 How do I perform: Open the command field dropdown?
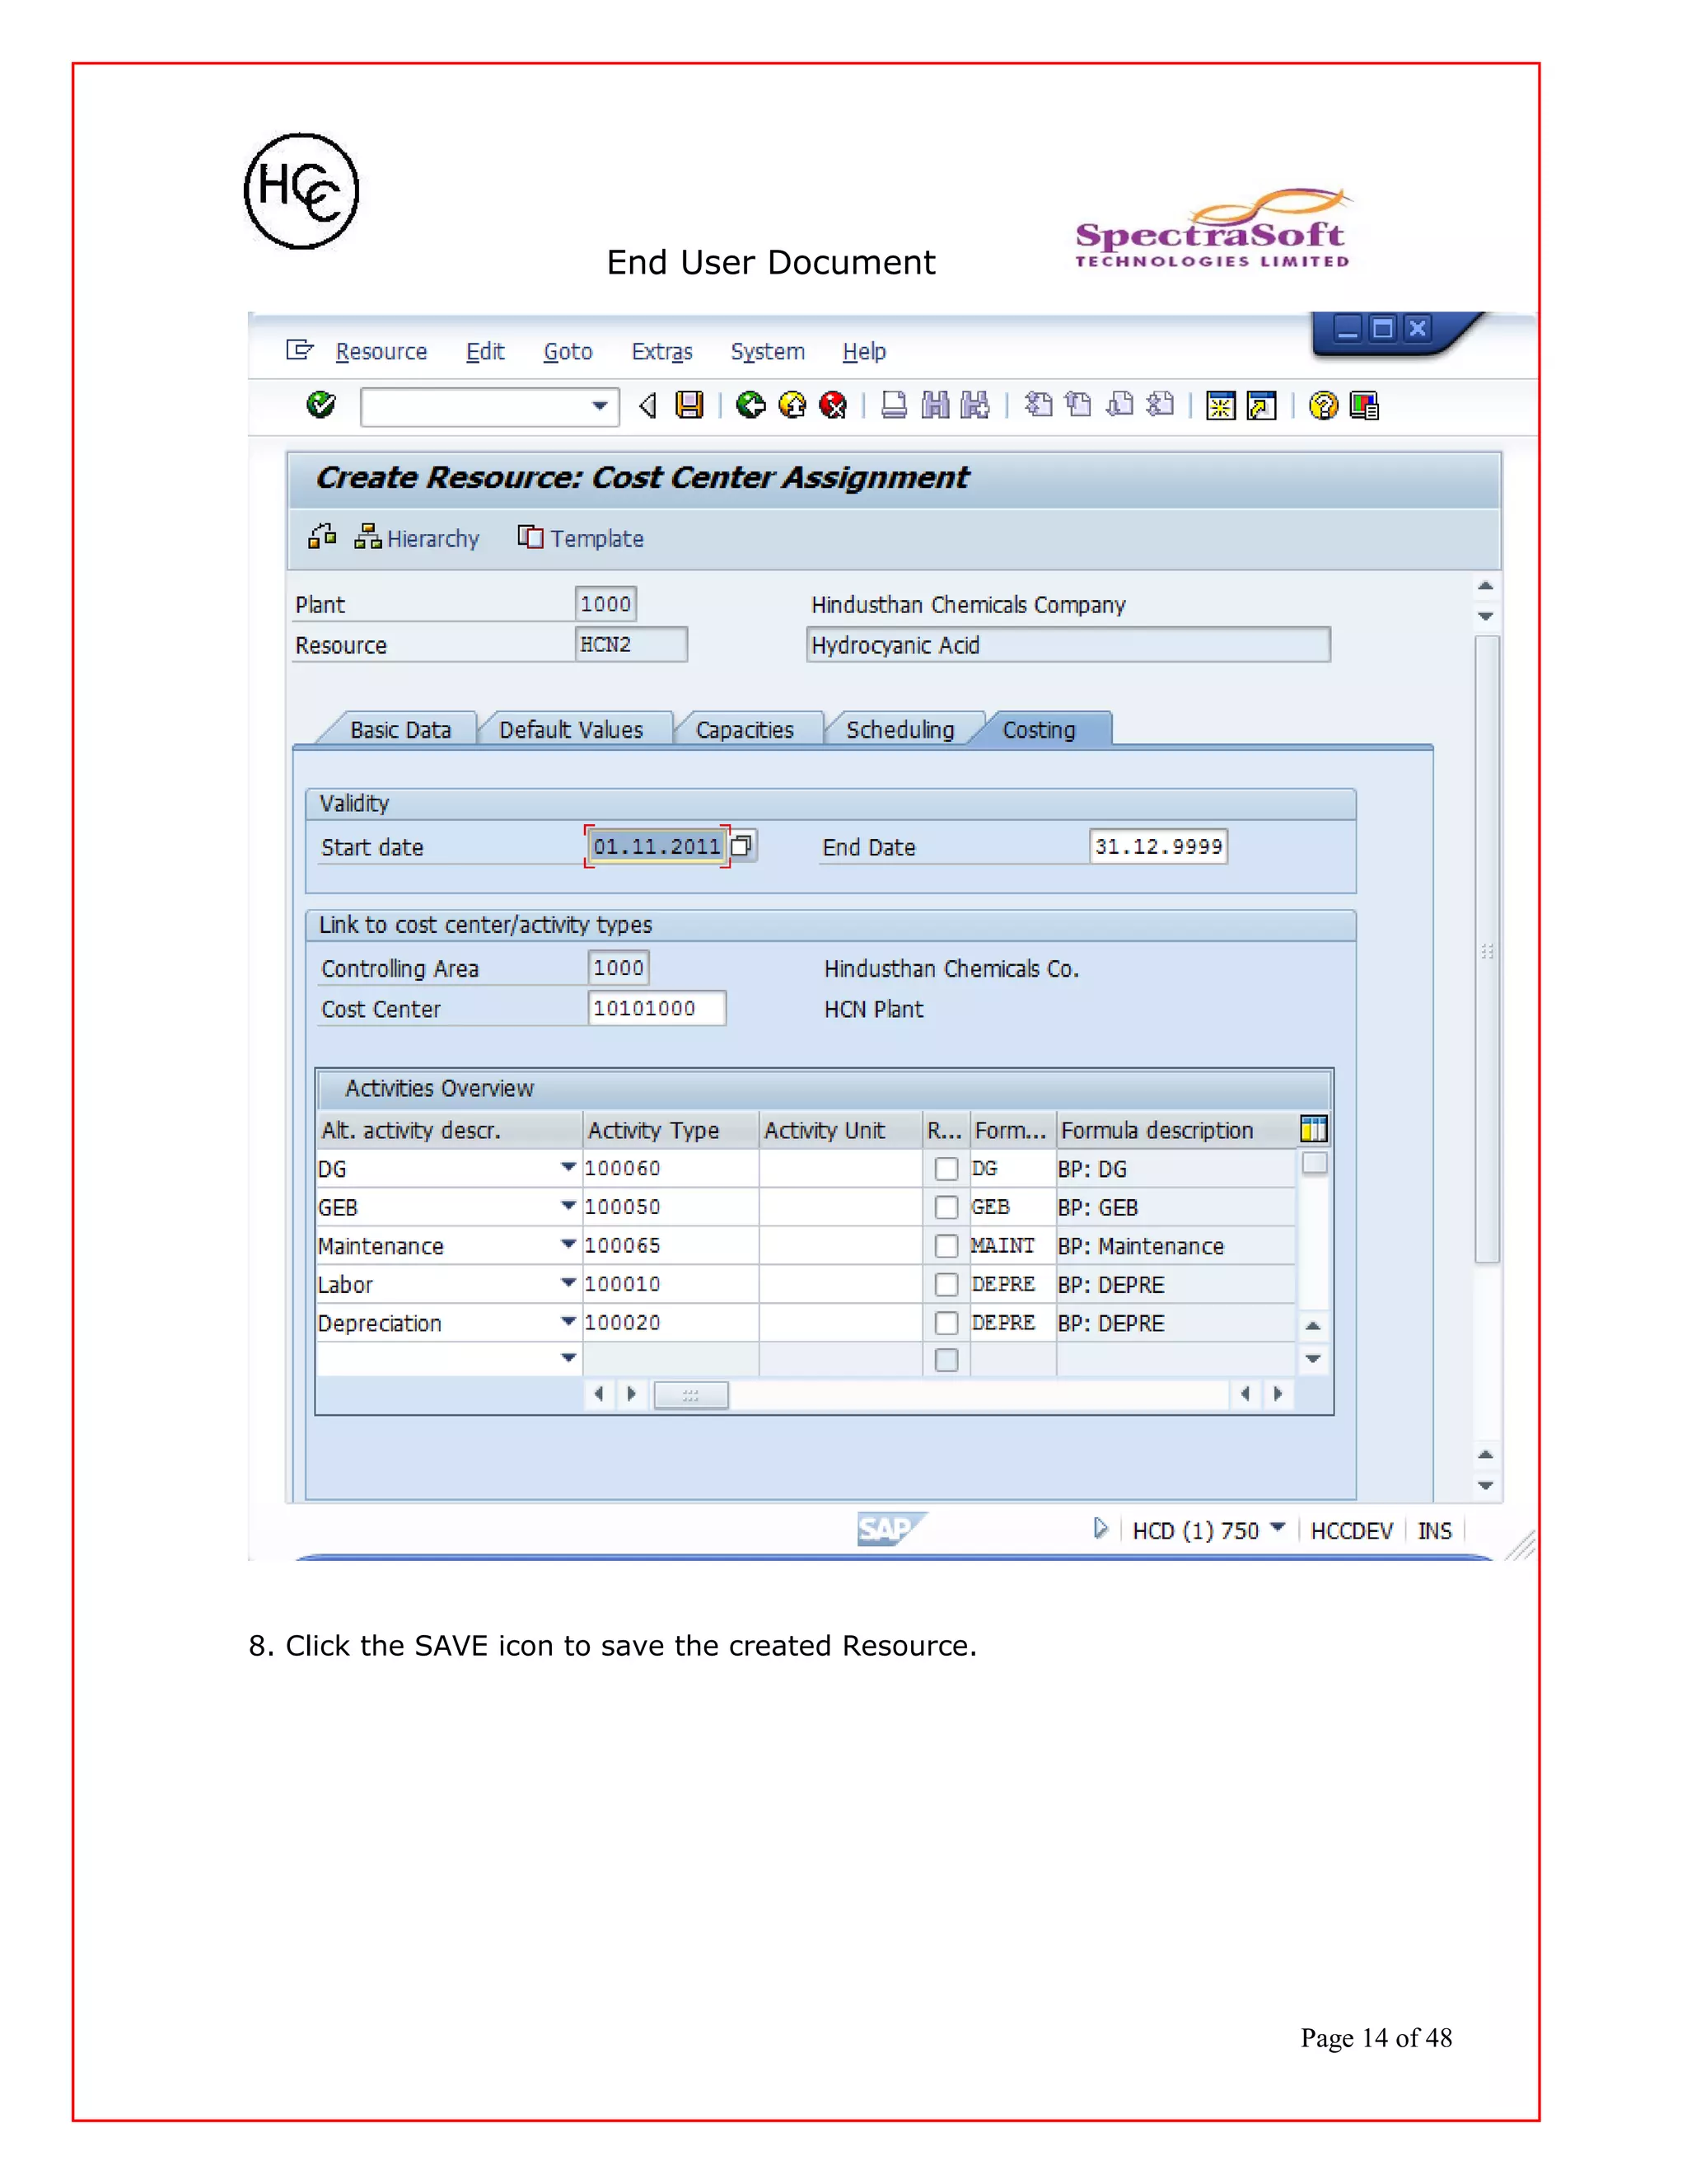click(x=600, y=406)
